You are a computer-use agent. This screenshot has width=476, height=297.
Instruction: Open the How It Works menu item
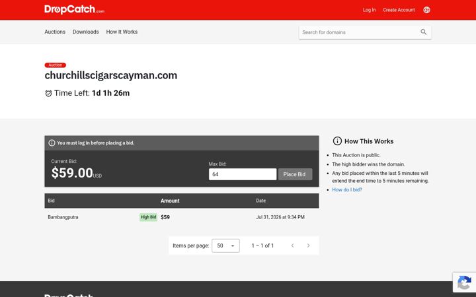122,32
